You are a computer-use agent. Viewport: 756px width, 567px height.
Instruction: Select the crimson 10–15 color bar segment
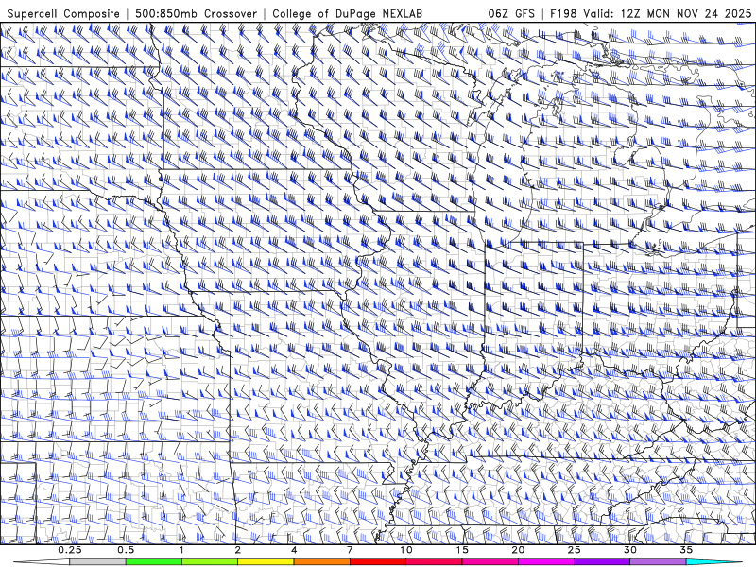tap(434, 562)
